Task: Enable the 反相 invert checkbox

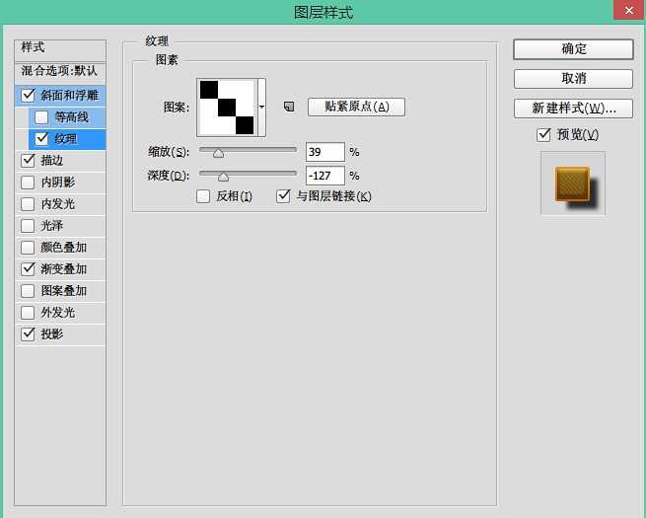Action: click(203, 196)
